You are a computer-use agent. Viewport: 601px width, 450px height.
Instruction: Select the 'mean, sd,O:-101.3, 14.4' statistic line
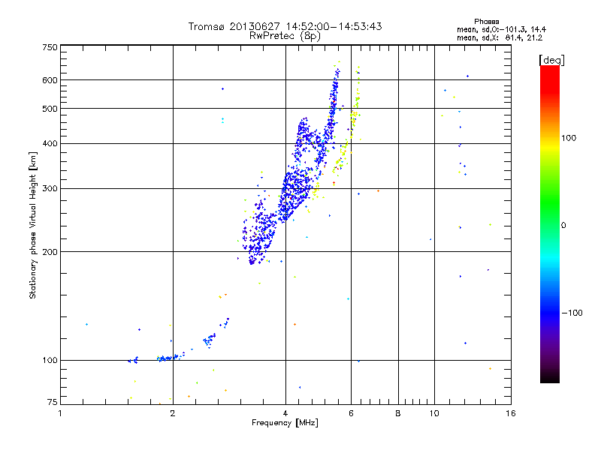tap(501, 29)
